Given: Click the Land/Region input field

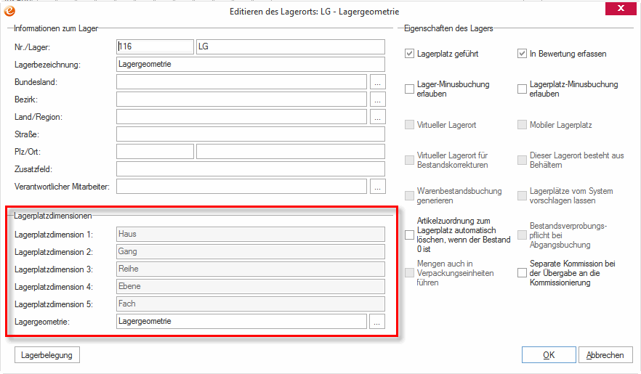Looking at the screenshot, I should point(241,117).
